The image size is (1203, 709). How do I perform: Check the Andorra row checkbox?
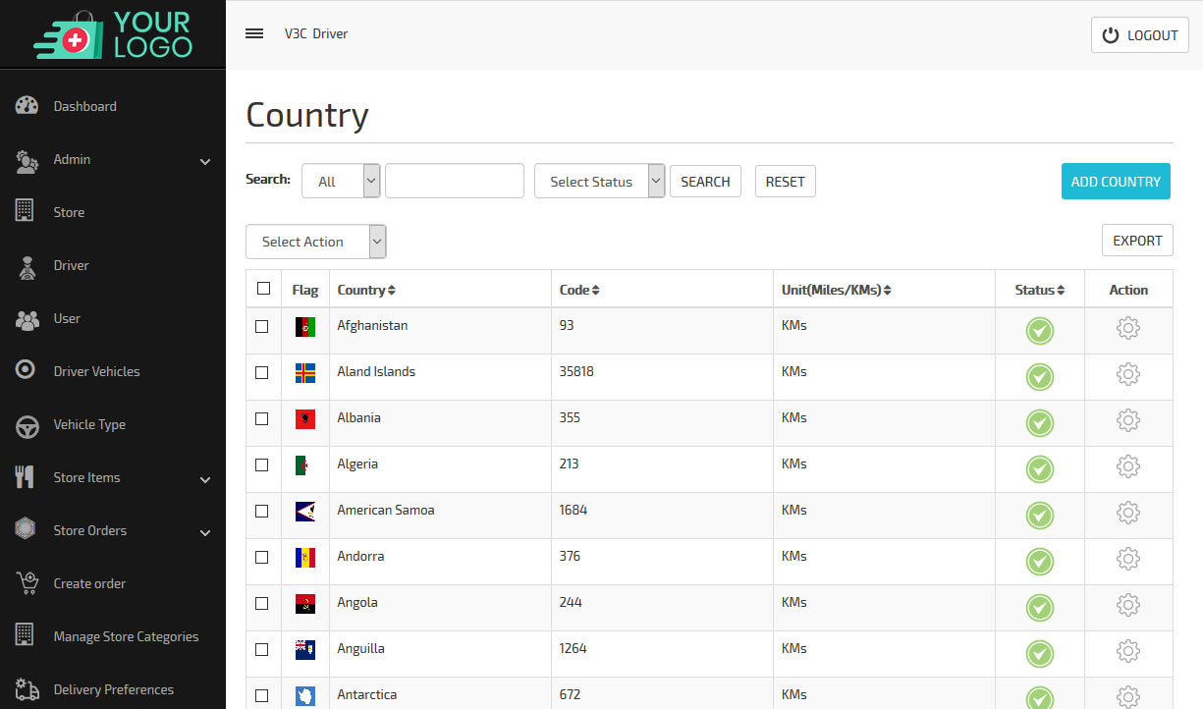tap(261, 557)
